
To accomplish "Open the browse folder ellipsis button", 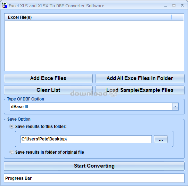I will (161, 139).
